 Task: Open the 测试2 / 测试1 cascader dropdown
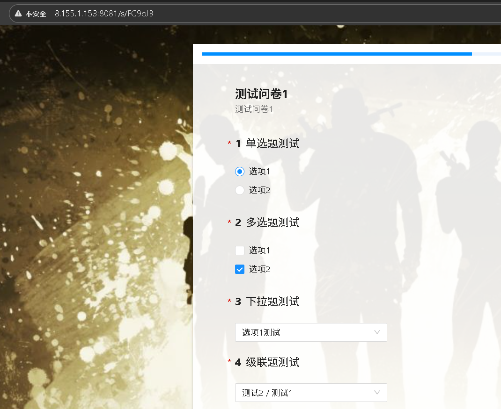[x=311, y=393]
